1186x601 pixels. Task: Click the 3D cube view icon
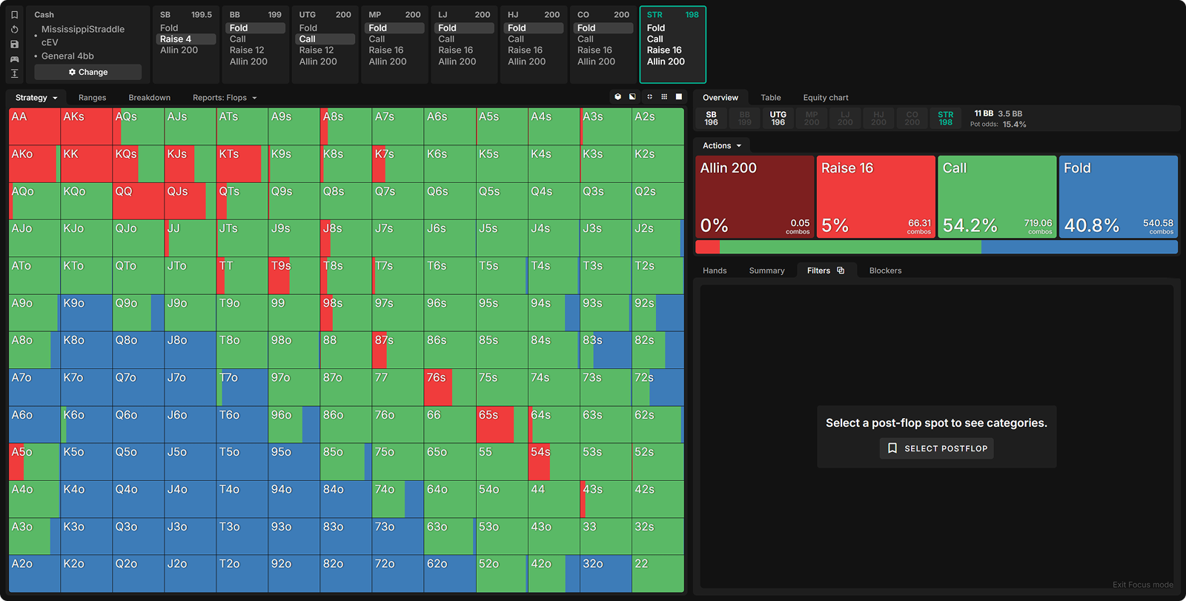[617, 97]
